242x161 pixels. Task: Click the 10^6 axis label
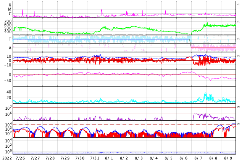click(8, 114)
